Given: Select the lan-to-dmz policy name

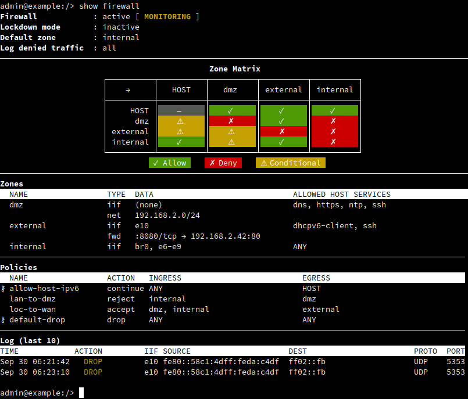Looking at the screenshot, I should pos(33,299).
